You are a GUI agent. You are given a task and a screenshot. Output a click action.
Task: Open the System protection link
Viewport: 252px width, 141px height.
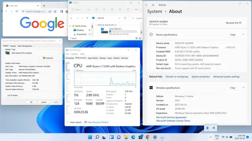(200, 77)
